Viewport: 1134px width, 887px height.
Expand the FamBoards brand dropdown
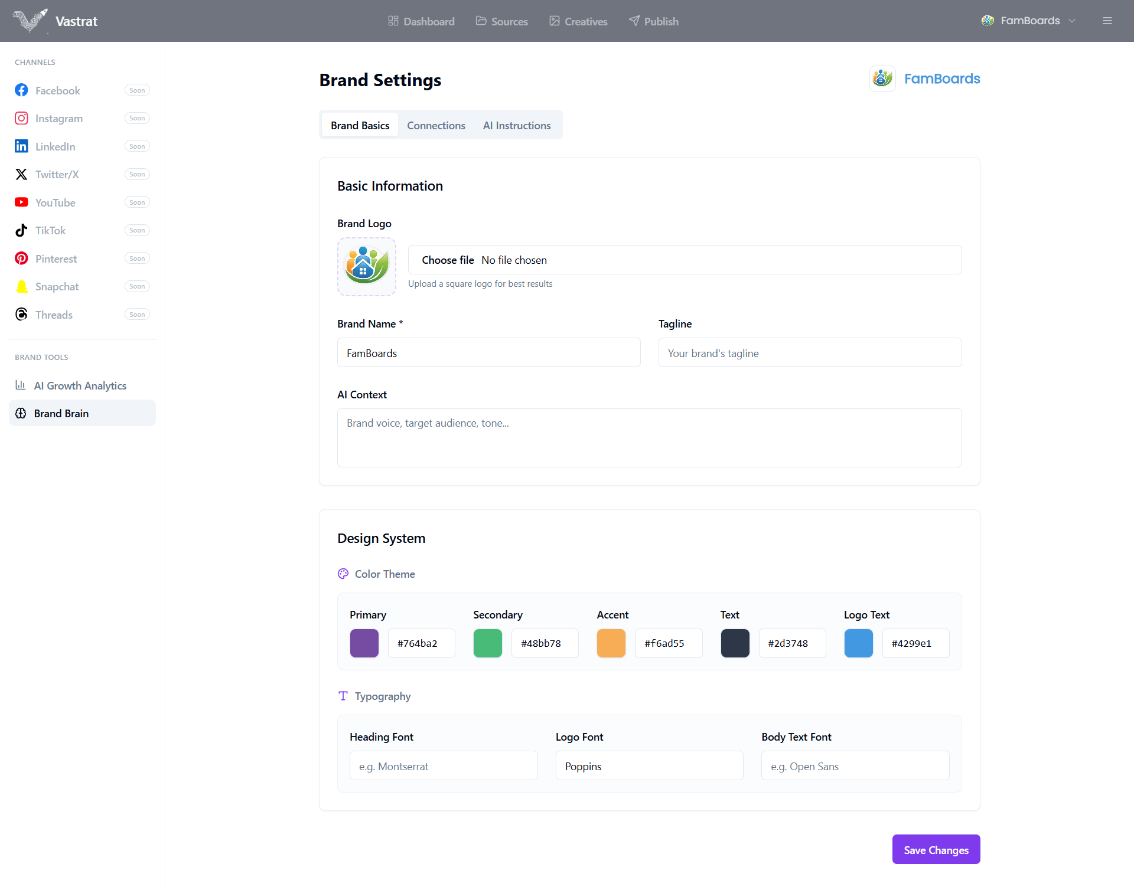coord(1028,21)
